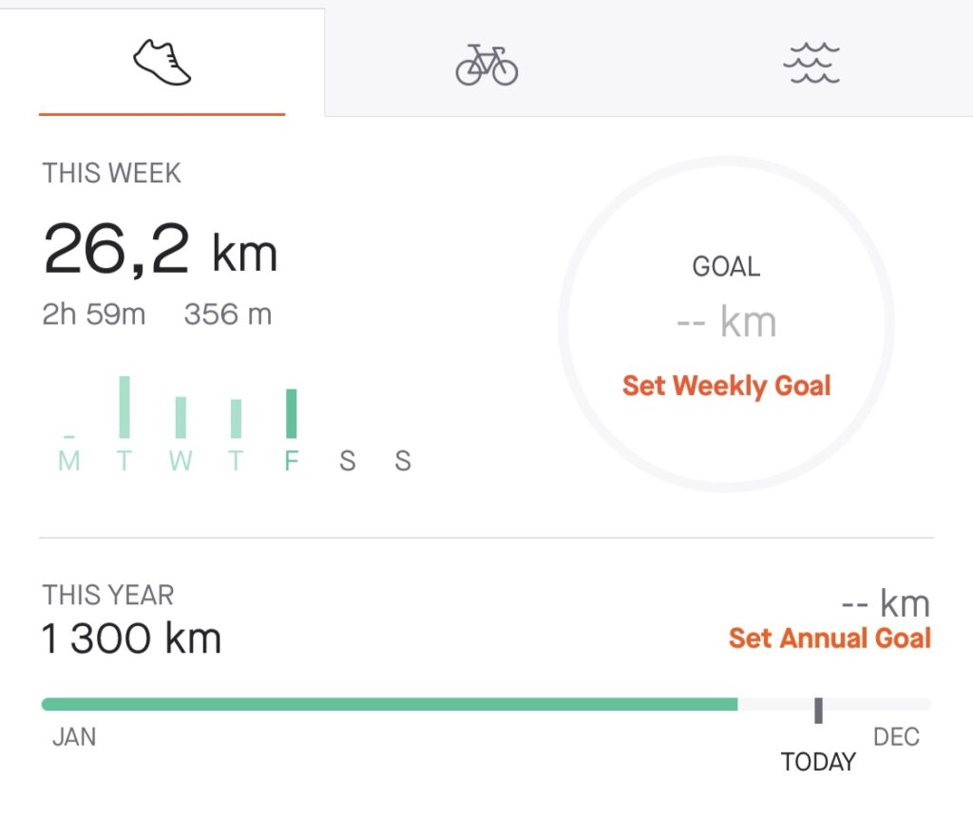Click the 2h 59m weekly time
Viewport: 973px width, 818px height.
tap(94, 314)
